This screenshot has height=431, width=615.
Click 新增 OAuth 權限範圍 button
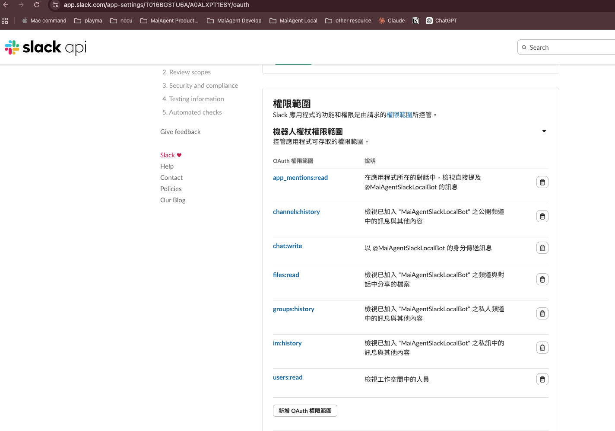tap(305, 411)
